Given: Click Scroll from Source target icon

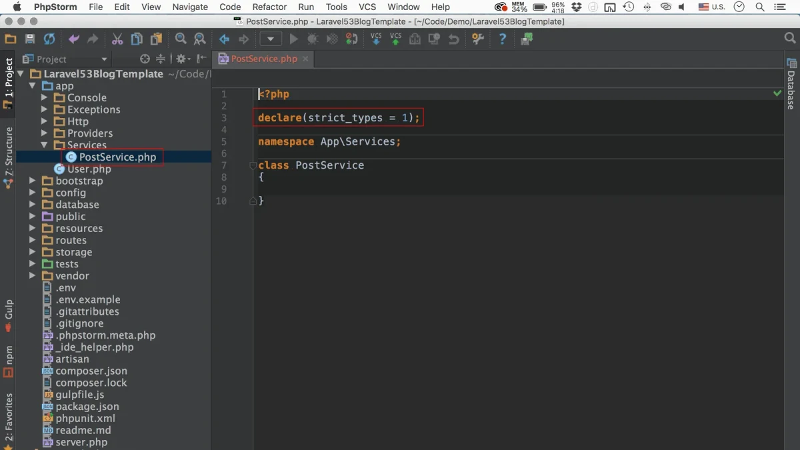Looking at the screenshot, I should tap(145, 59).
